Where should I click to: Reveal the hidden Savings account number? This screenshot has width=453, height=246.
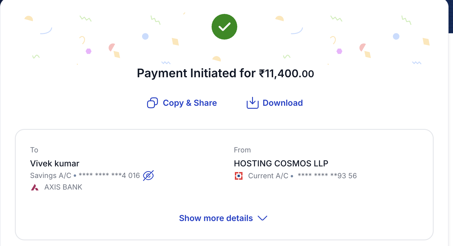tap(148, 176)
